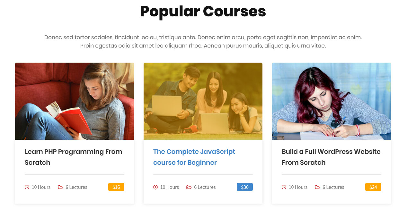Click the $16 price badge

coord(116,187)
